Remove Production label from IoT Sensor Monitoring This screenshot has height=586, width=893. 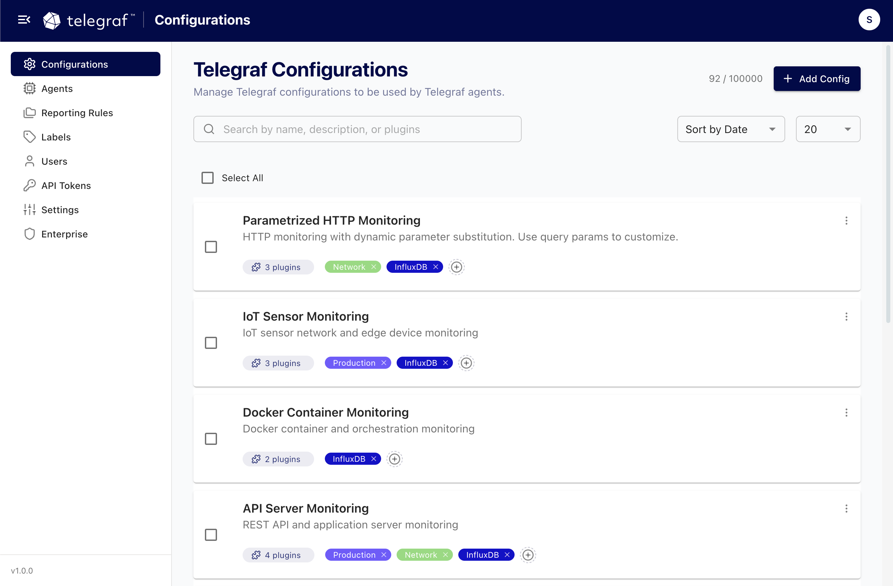click(384, 363)
